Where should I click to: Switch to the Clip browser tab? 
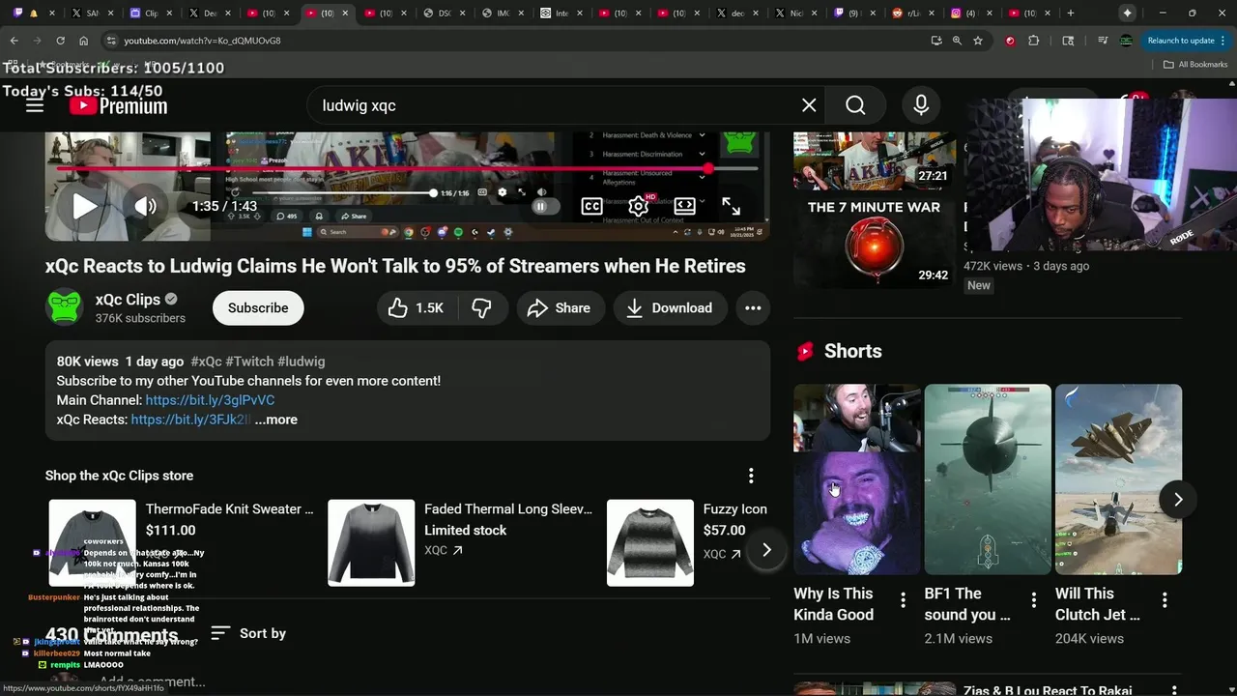click(x=150, y=13)
